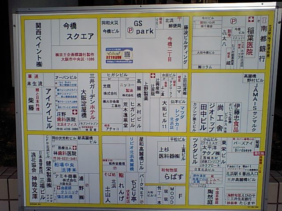Select 華道 未生流 block
282x211 pixels.
pyautogui.click(x=35, y=80)
